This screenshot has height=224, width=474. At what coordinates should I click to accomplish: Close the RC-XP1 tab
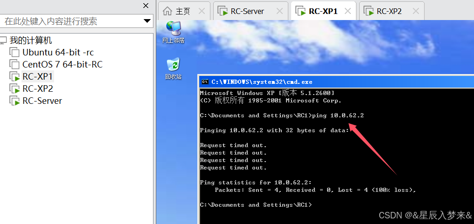coord(348,11)
